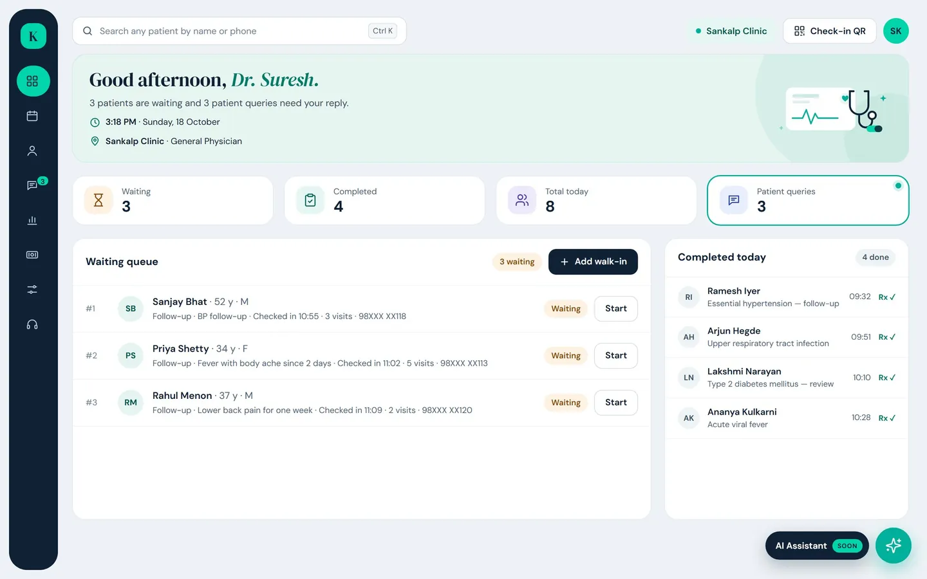The height and width of the screenshot is (579, 927).
Task: Click the Rx check for Lakshmi Narayan
Action: point(887,378)
